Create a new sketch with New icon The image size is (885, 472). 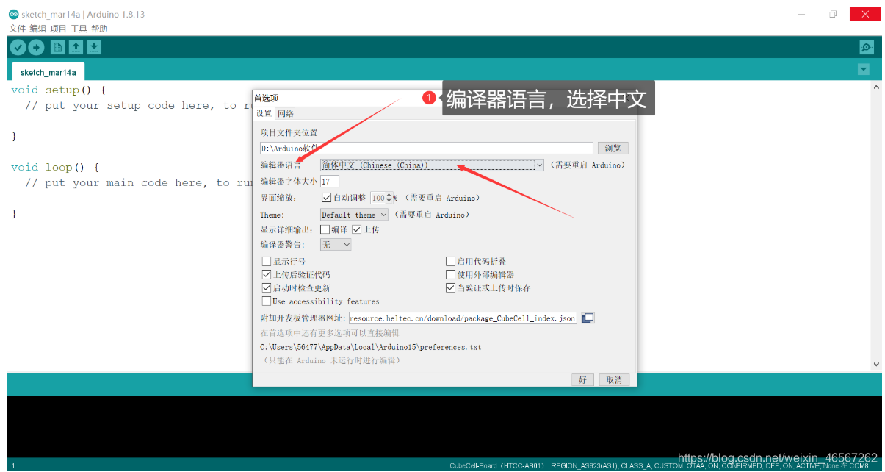coord(57,47)
